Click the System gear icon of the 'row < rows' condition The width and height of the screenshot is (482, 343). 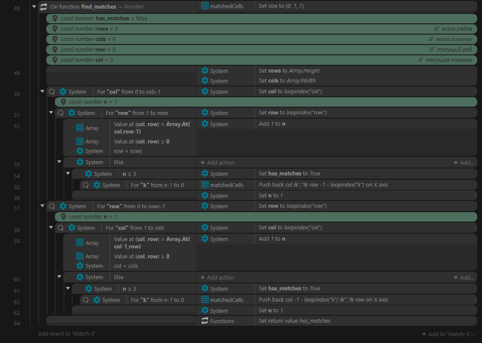pyautogui.click(x=80, y=151)
